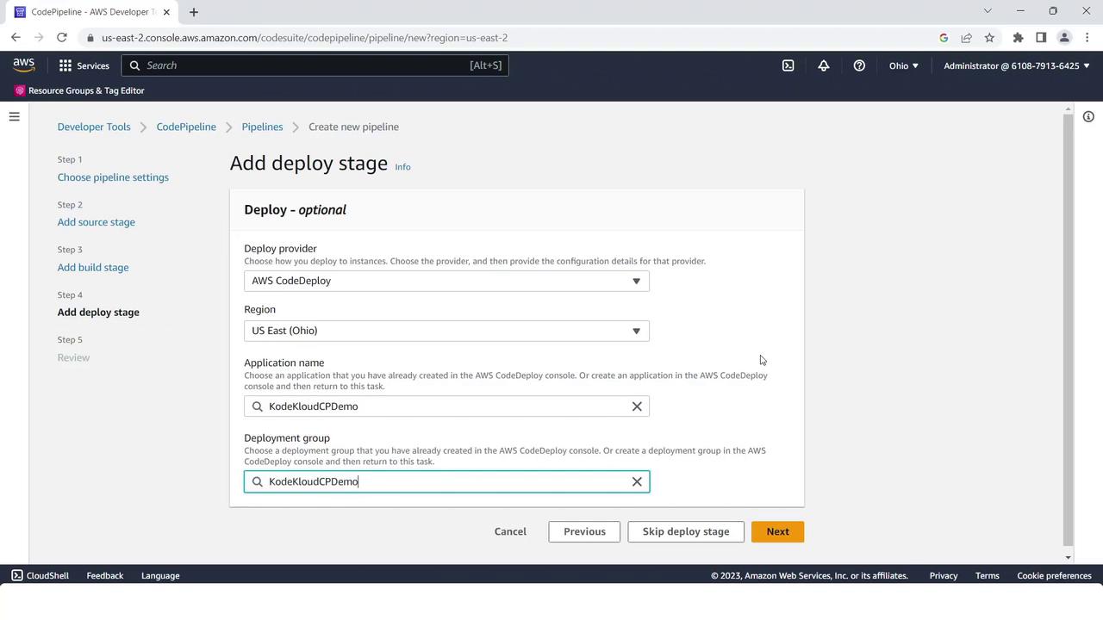Open the Chrome profile avatar
This screenshot has width=1103, height=620.
click(x=1064, y=38)
